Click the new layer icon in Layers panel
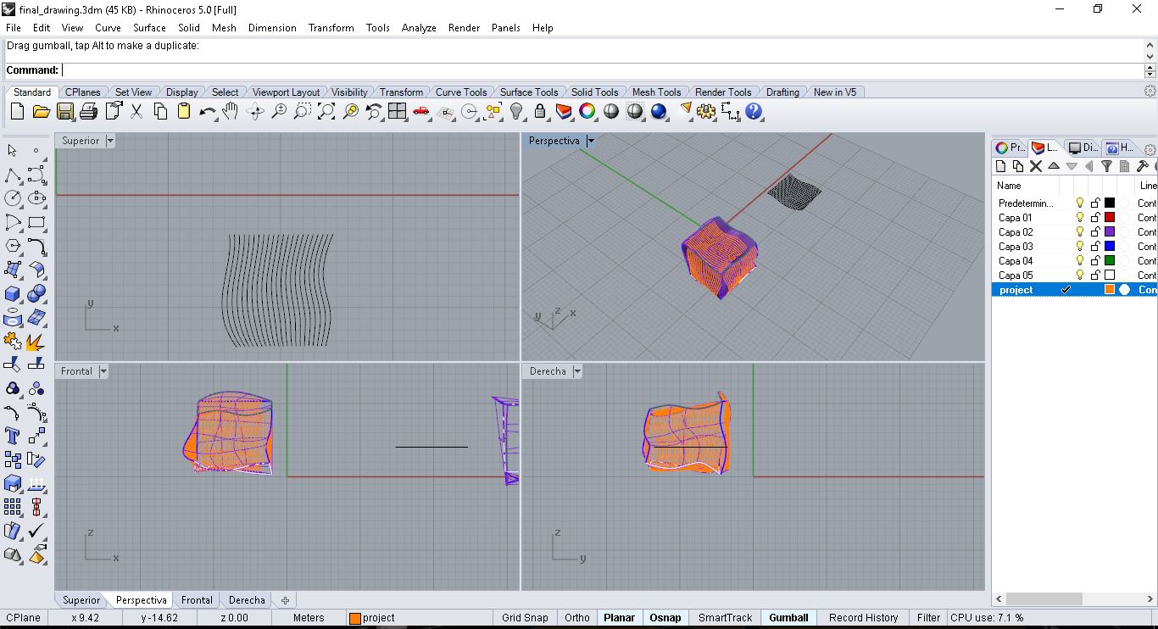 [x=1001, y=166]
